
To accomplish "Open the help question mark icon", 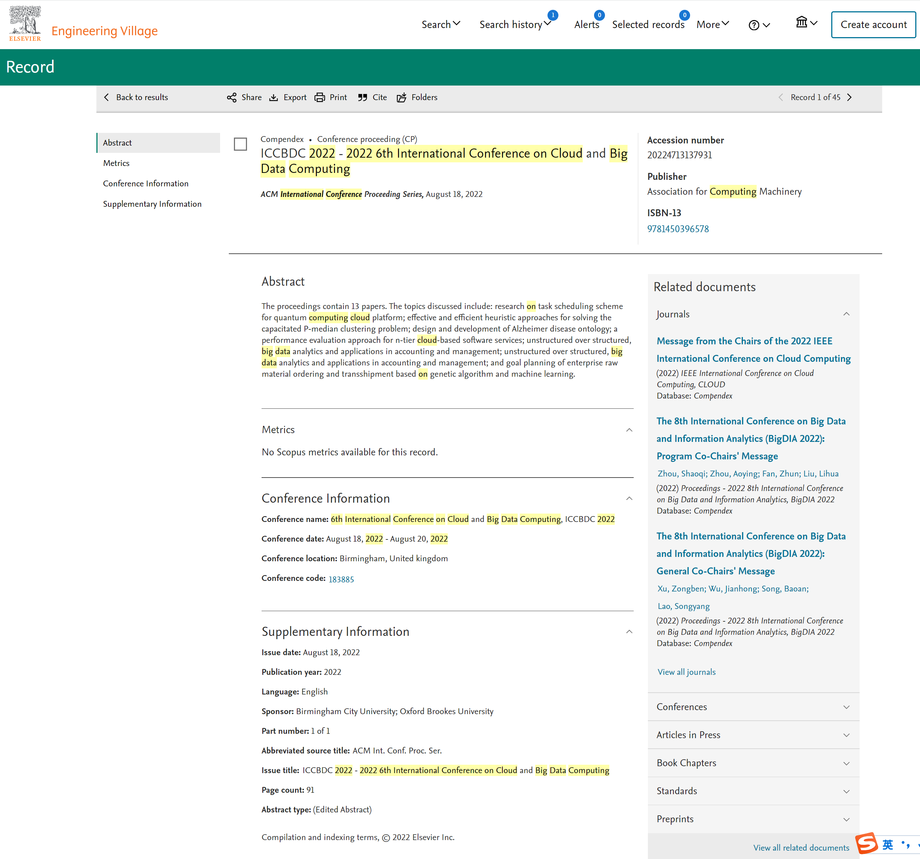I will 754,25.
